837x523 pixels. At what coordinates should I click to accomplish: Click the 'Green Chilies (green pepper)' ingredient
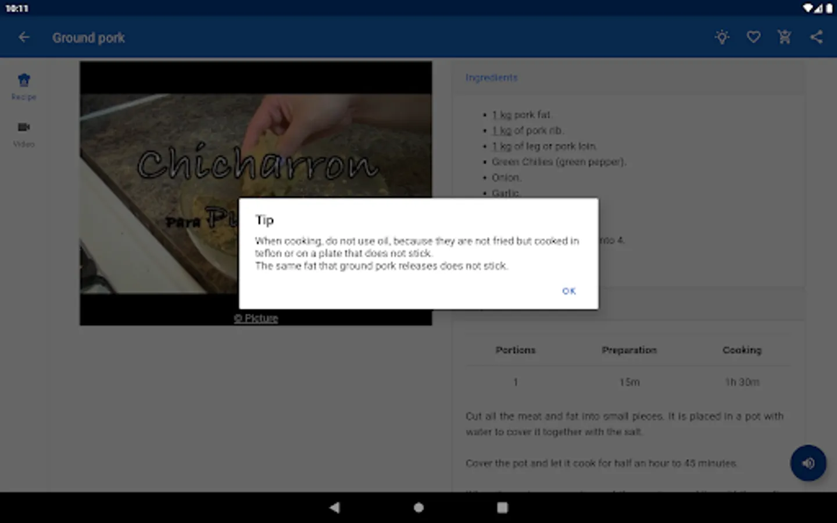click(x=559, y=162)
